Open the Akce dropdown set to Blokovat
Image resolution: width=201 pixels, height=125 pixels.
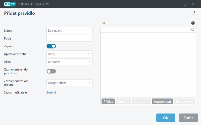click(x=69, y=62)
